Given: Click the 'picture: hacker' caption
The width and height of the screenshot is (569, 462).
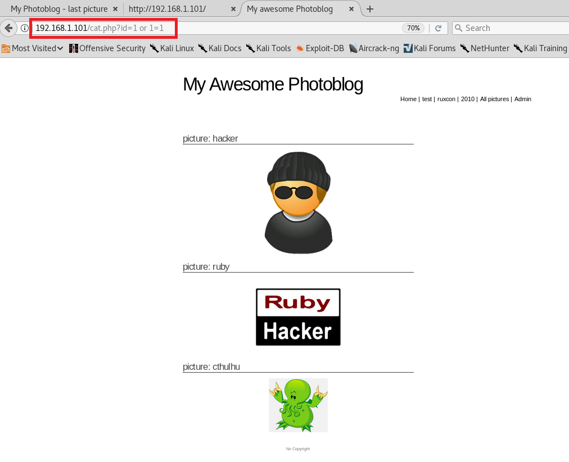Looking at the screenshot, I should point(210,138).
